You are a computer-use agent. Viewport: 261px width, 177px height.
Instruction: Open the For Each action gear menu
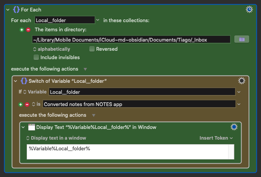(x=249, y=10)
